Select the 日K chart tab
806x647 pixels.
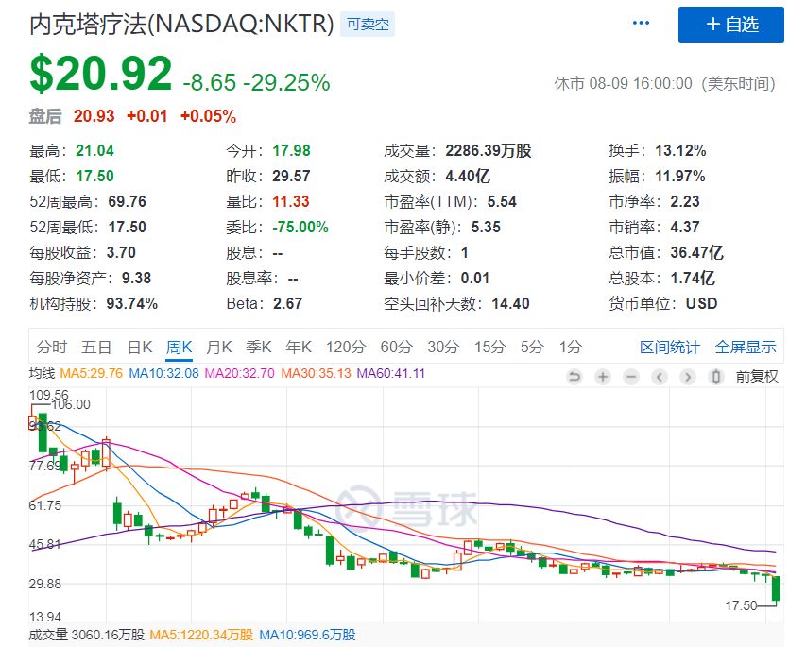[140, 347]
